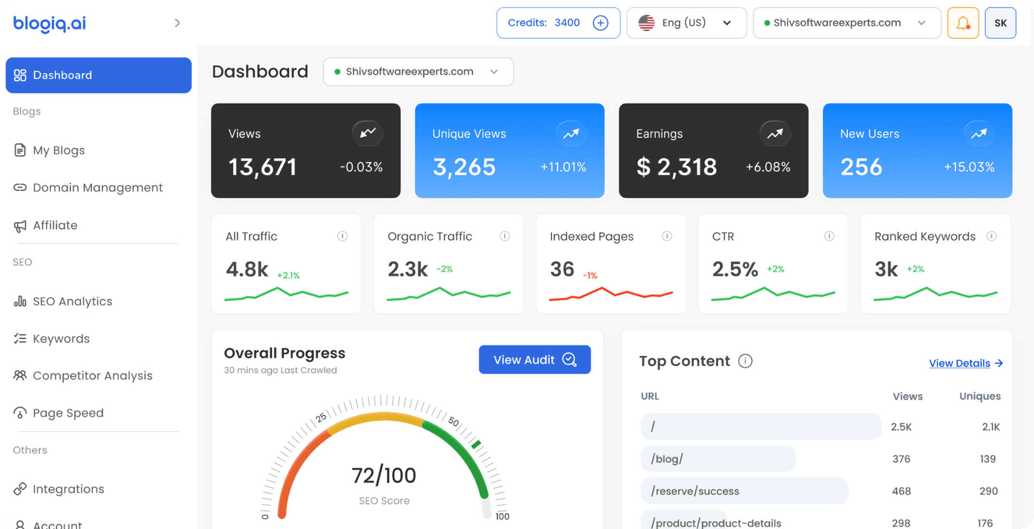This screenshot has height=529, width=1034.
Task: Check Page Speed from sidebar
Action: tap(68, 413)
